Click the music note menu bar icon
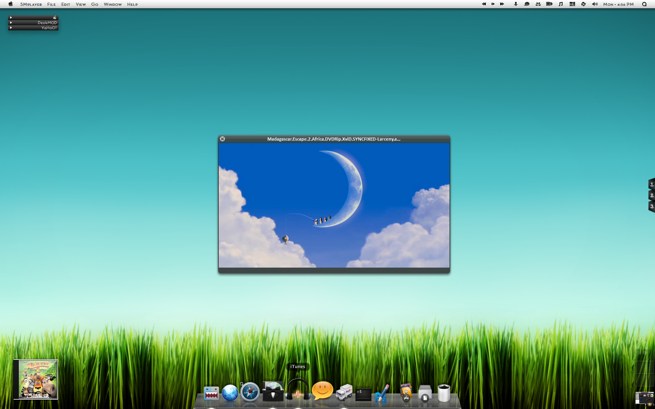655x409 pixels. point(561,4)
